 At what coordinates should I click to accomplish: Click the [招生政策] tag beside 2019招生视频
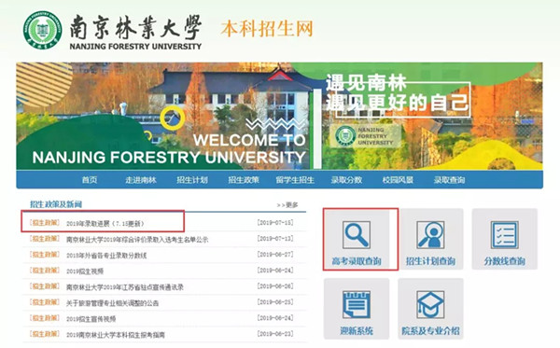click(45, 271)
